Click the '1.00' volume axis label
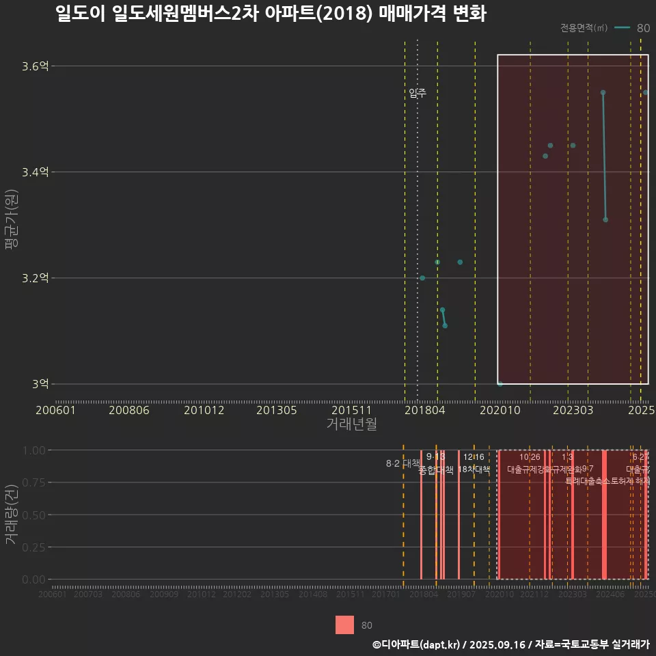 [x=34, y=450]
